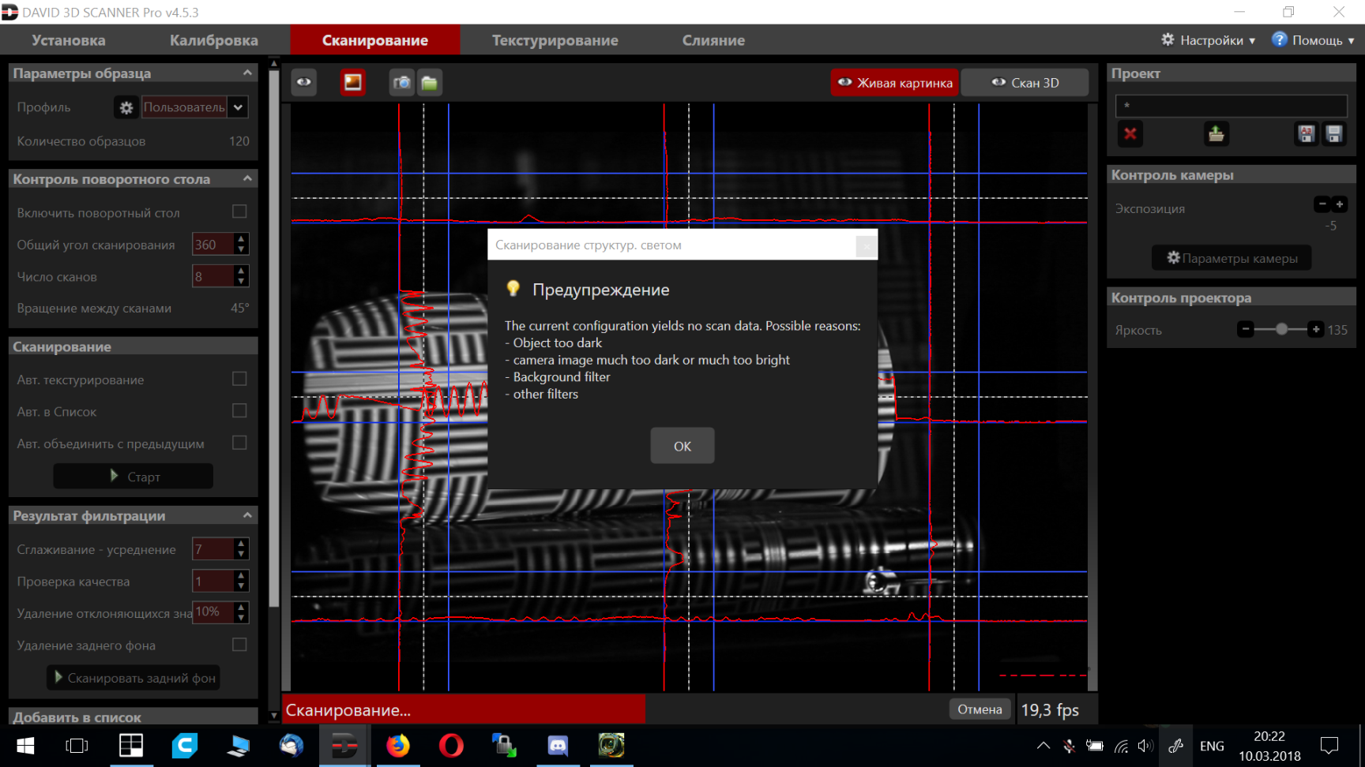Enable the Удаление заднего фона checkbox
Viewport: 1365px width, 767px height.
[x=239, y=645]
